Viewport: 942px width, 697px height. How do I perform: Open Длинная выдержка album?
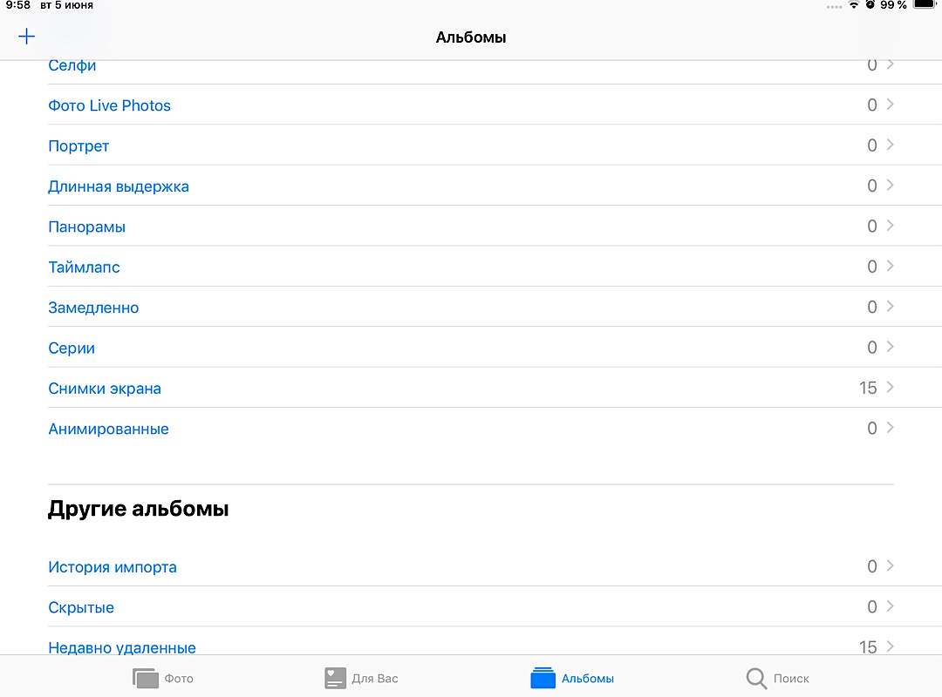point(119,186)
